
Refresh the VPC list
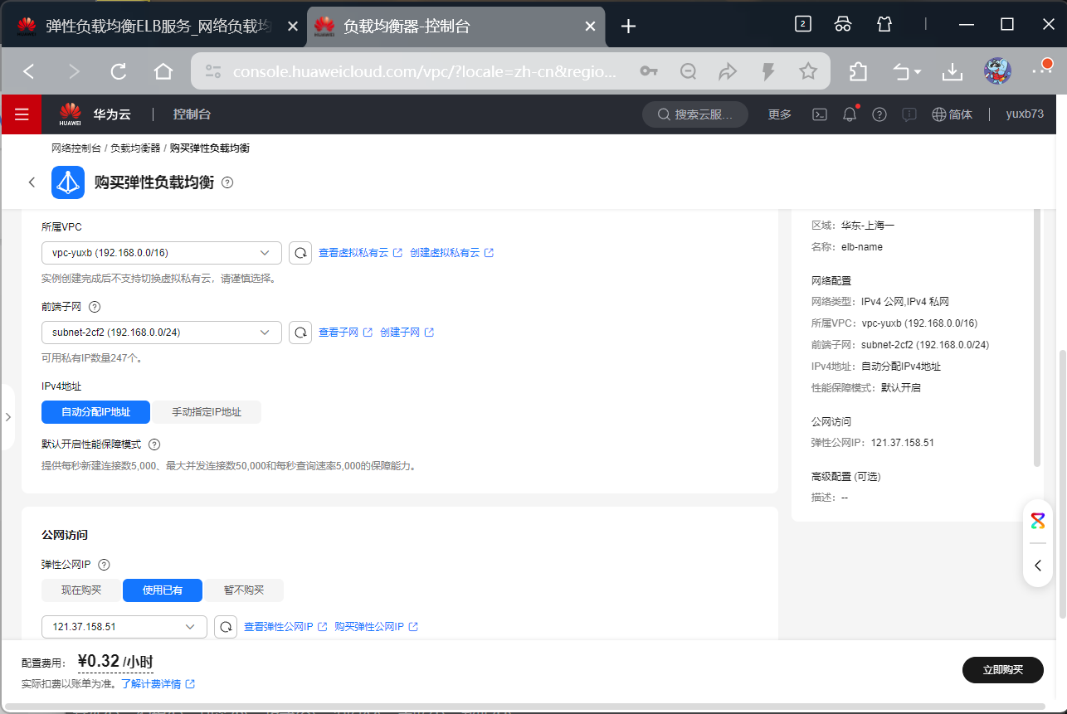[x=300, y=253]
